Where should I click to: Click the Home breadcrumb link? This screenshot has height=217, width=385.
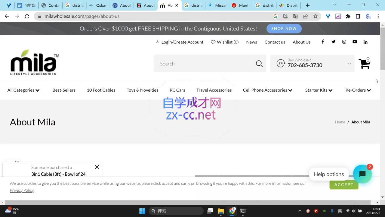[340, 122]
